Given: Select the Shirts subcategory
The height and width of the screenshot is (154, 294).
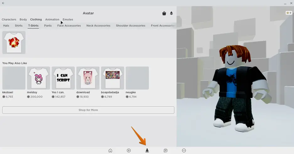Looking at the screenshot, I should tap(19, 26).
